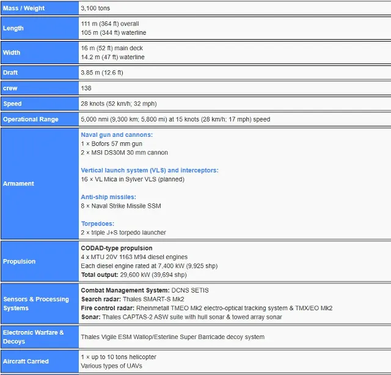The width and height of the screenshot is (391, 375).
Task: Click the bold 'CODAD-type propulsion' text
Action: click(x=116, y=248)
